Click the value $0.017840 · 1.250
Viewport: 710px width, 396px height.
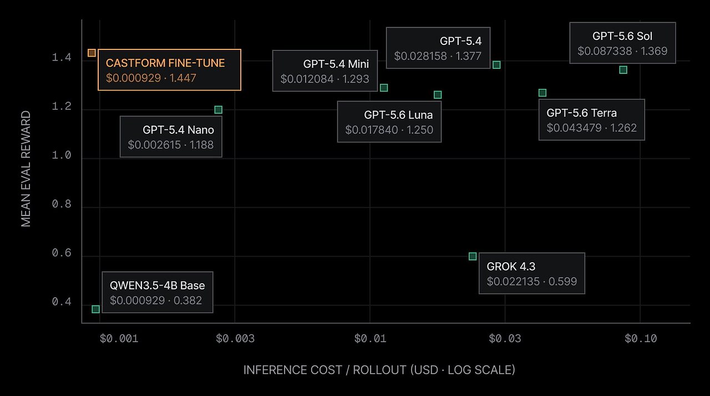(389, 130)
